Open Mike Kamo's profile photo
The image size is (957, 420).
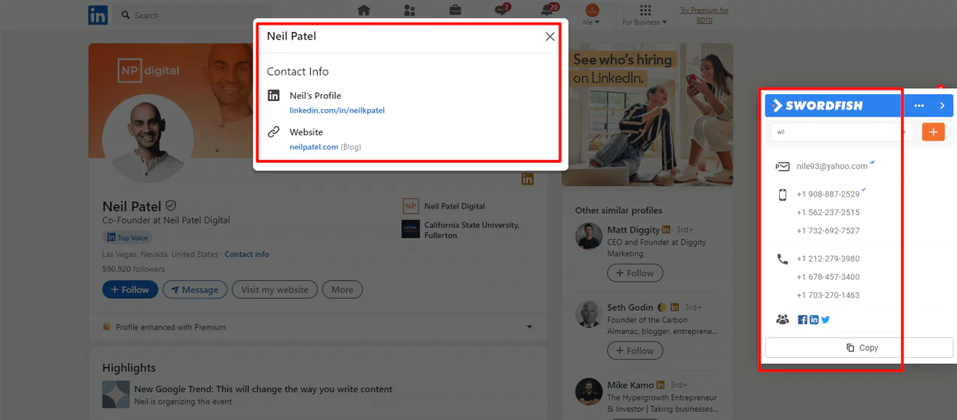589,392
